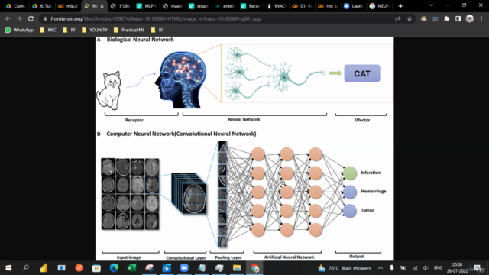Switch to the 'MLP-' tab
Image resolution: width=489 pixels, height=275 pixels.
[x=147, y=6]
